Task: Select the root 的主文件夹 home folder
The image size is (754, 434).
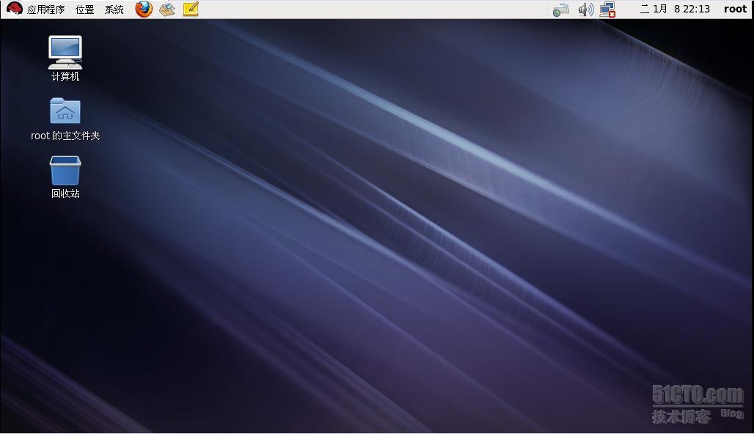Action: [x=65, y=119]
